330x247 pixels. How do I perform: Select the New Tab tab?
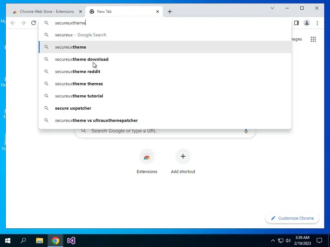point(124,12)
